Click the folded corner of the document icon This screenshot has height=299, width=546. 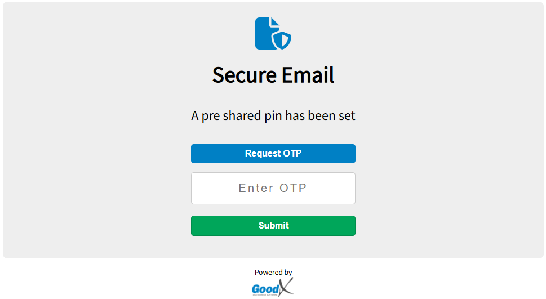pos(276,21)
